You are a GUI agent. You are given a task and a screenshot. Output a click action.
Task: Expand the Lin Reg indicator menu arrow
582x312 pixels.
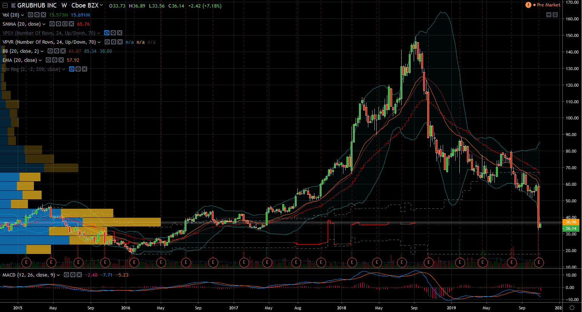pos(64,69)
